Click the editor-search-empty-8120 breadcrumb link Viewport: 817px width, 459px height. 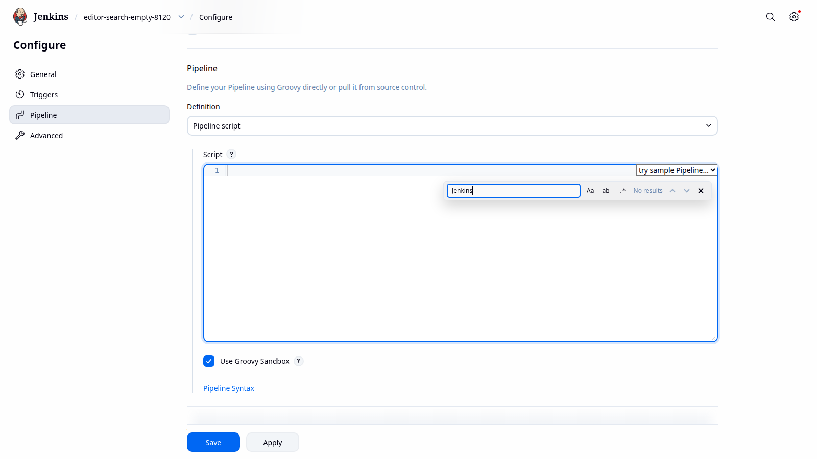127,17
